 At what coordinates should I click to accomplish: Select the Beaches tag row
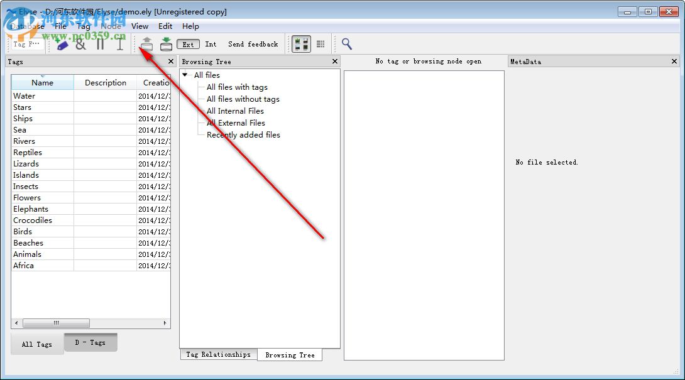91,243
